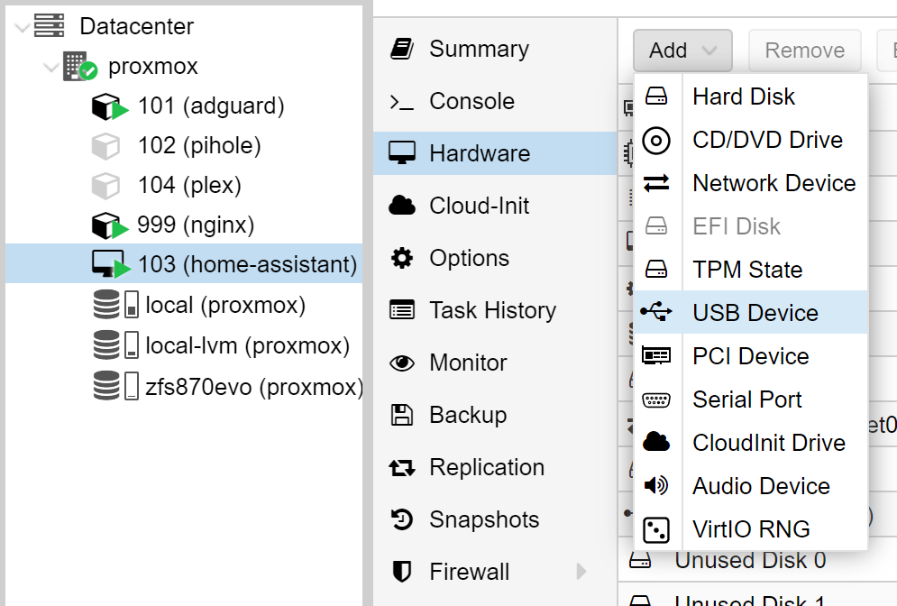Select the 101 (adguard) container

[x=210, y=106]
